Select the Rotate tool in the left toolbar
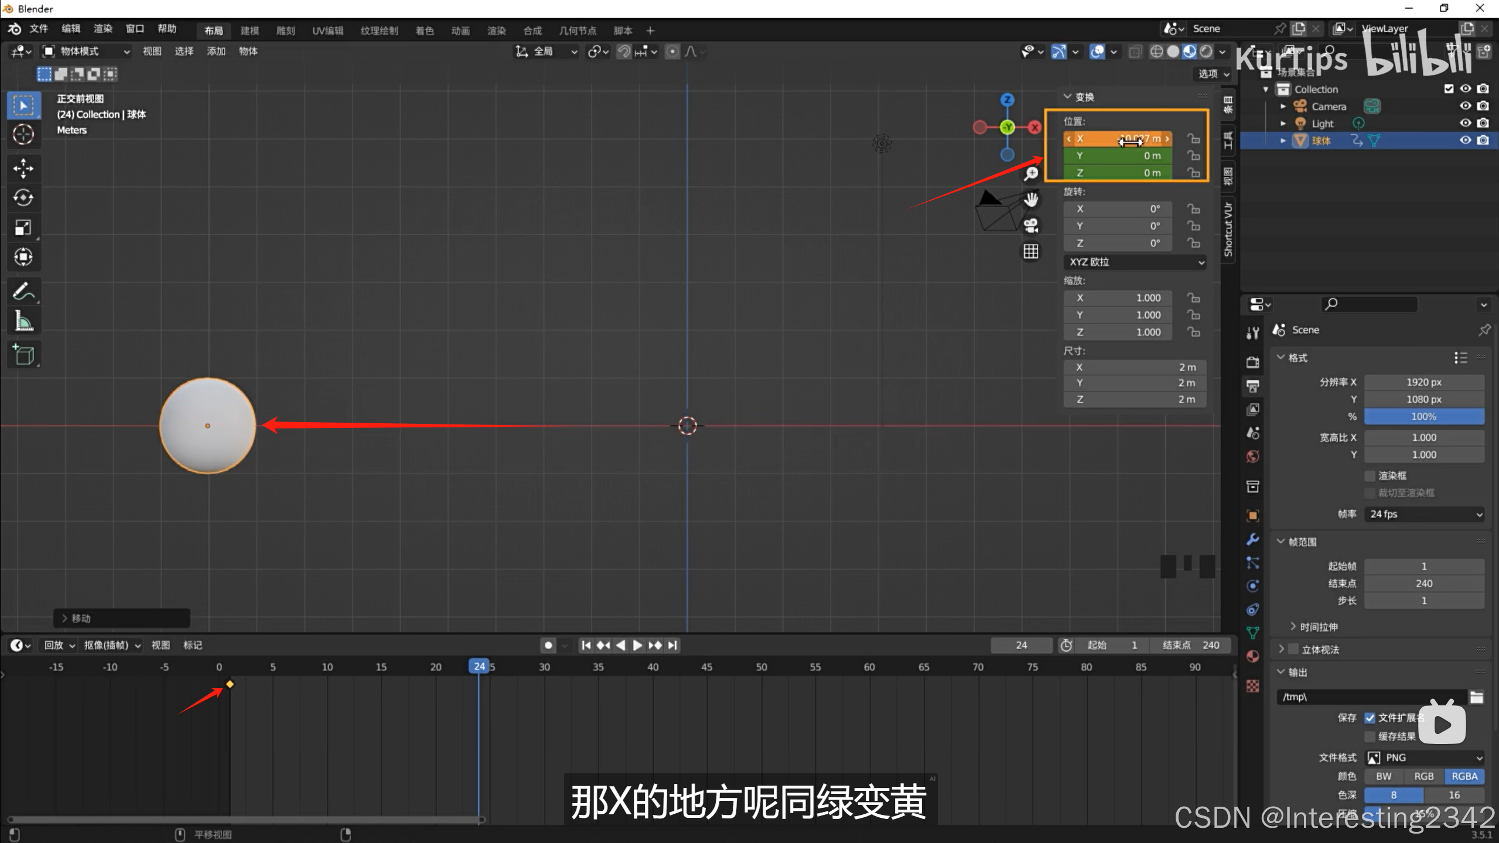Viewport: 1499px width, 843px height. pyautogui.click(x=23, y=198)
